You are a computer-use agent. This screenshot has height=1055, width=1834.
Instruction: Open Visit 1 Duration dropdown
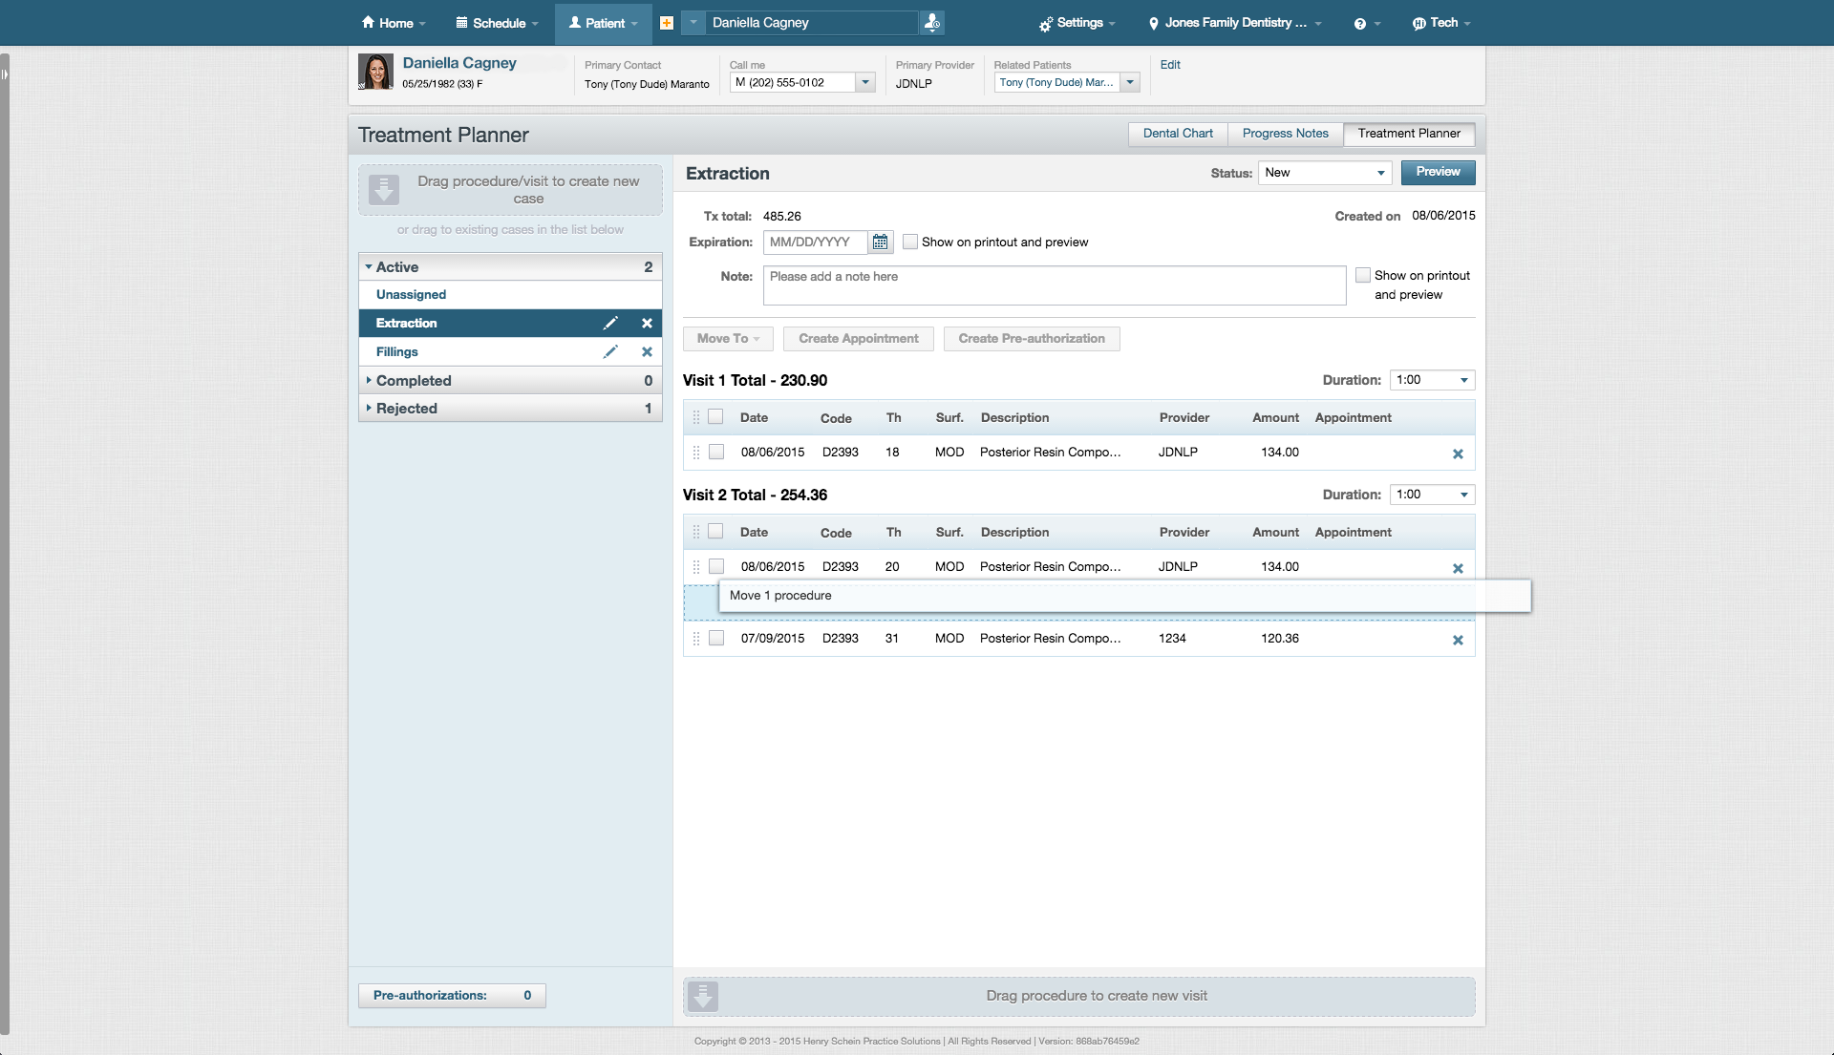tap(1432, 380)
